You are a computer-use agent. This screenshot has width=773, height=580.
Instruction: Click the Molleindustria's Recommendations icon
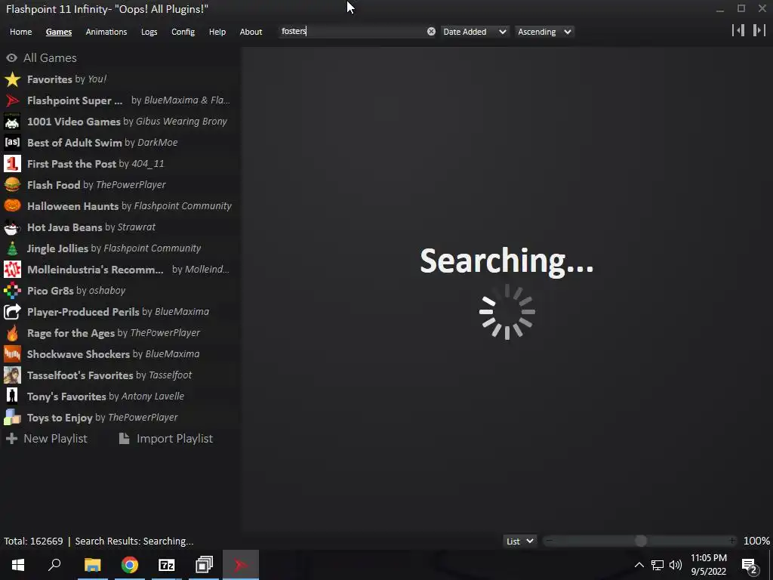click(12, 270)
